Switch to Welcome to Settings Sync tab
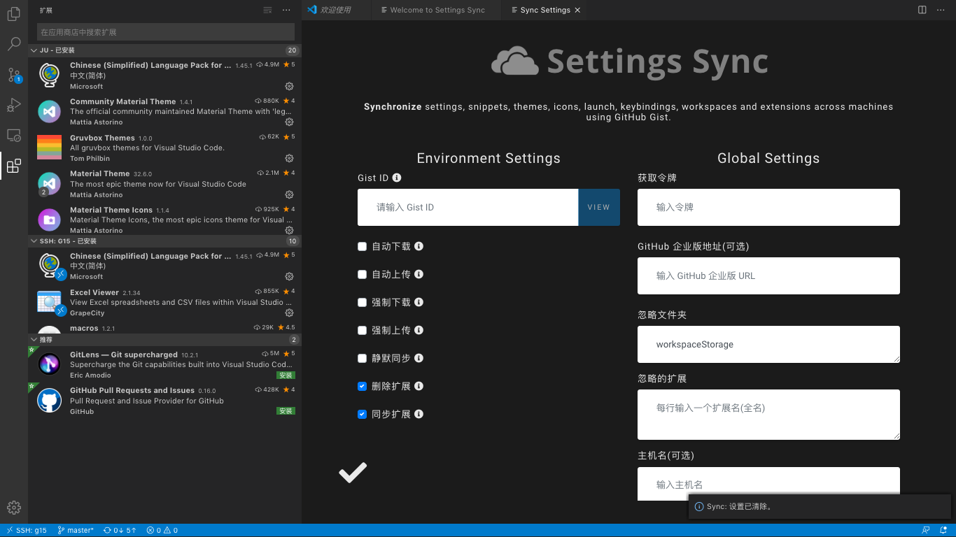 tap(437, 10)
